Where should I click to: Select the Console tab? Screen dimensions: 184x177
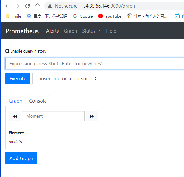pyautogui.click(x=38, y=101)
